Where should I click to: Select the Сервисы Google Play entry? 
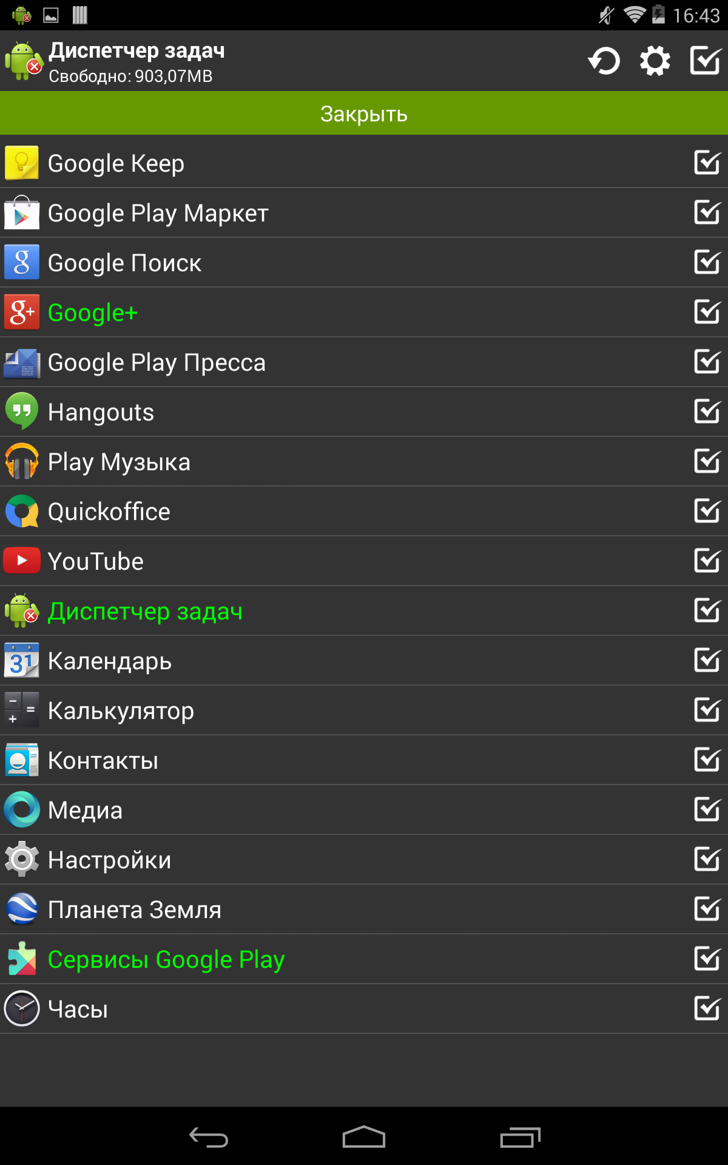[x=364, y=959]
